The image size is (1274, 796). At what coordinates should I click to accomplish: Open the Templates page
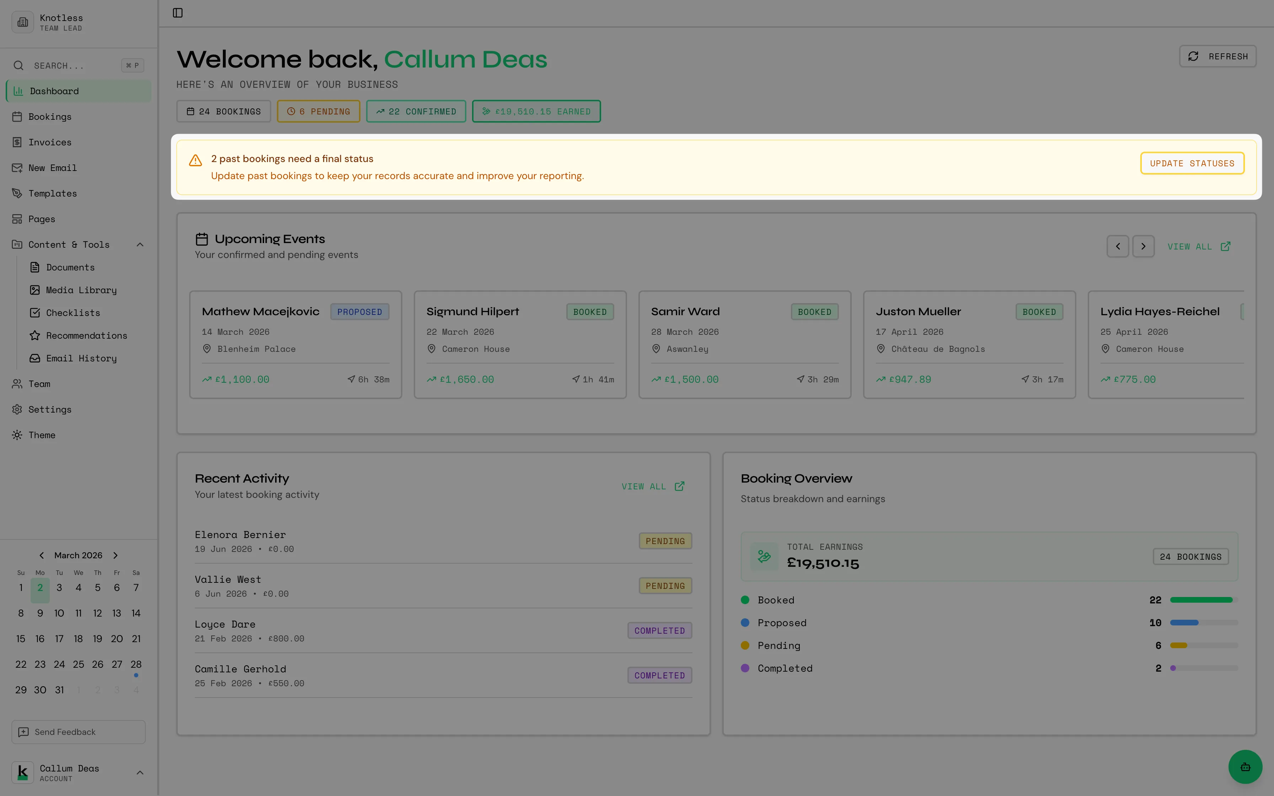point(52,193)
